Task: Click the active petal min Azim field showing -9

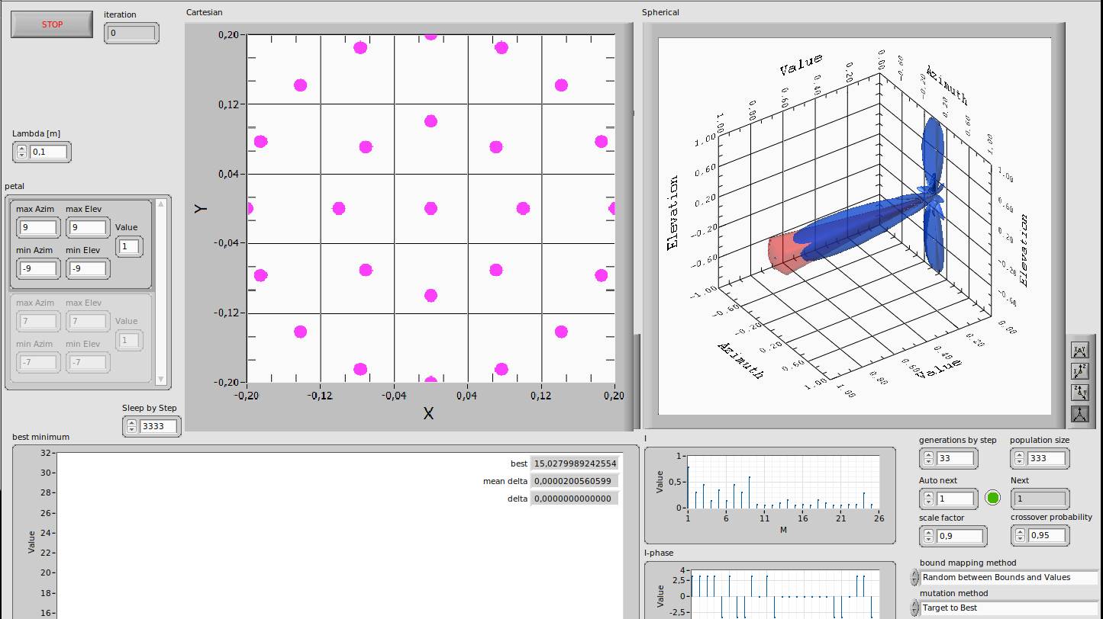Action: [38, 268]
